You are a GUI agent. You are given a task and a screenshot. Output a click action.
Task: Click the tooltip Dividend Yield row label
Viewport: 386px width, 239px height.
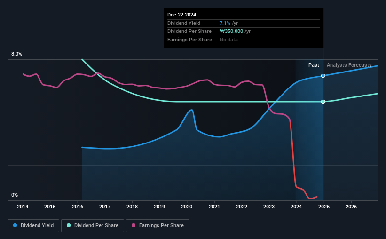coord(184,23)
